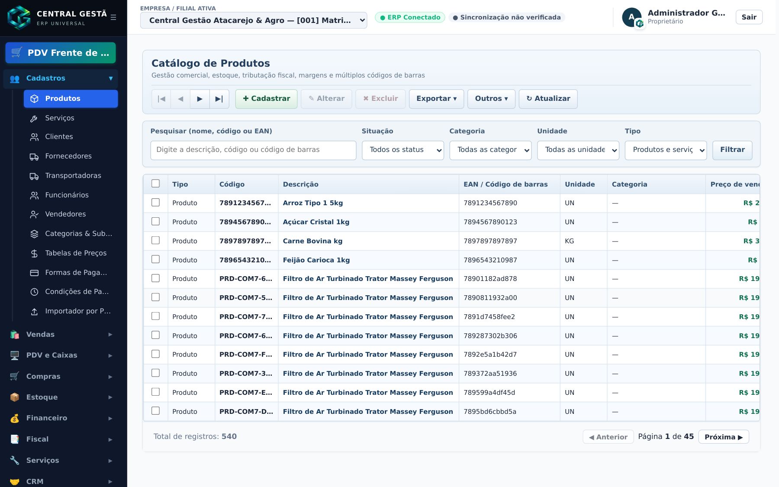Click the Filtrar button
779x487 pixels.
point(732,150)
